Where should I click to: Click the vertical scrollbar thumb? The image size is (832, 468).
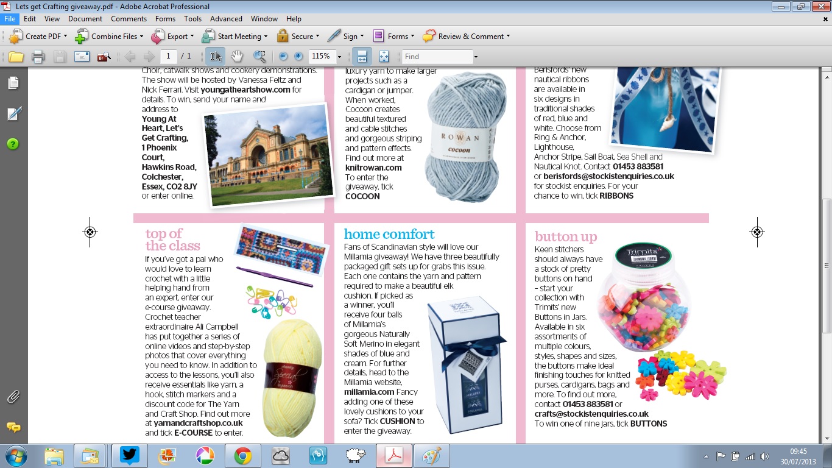(827, 265)
